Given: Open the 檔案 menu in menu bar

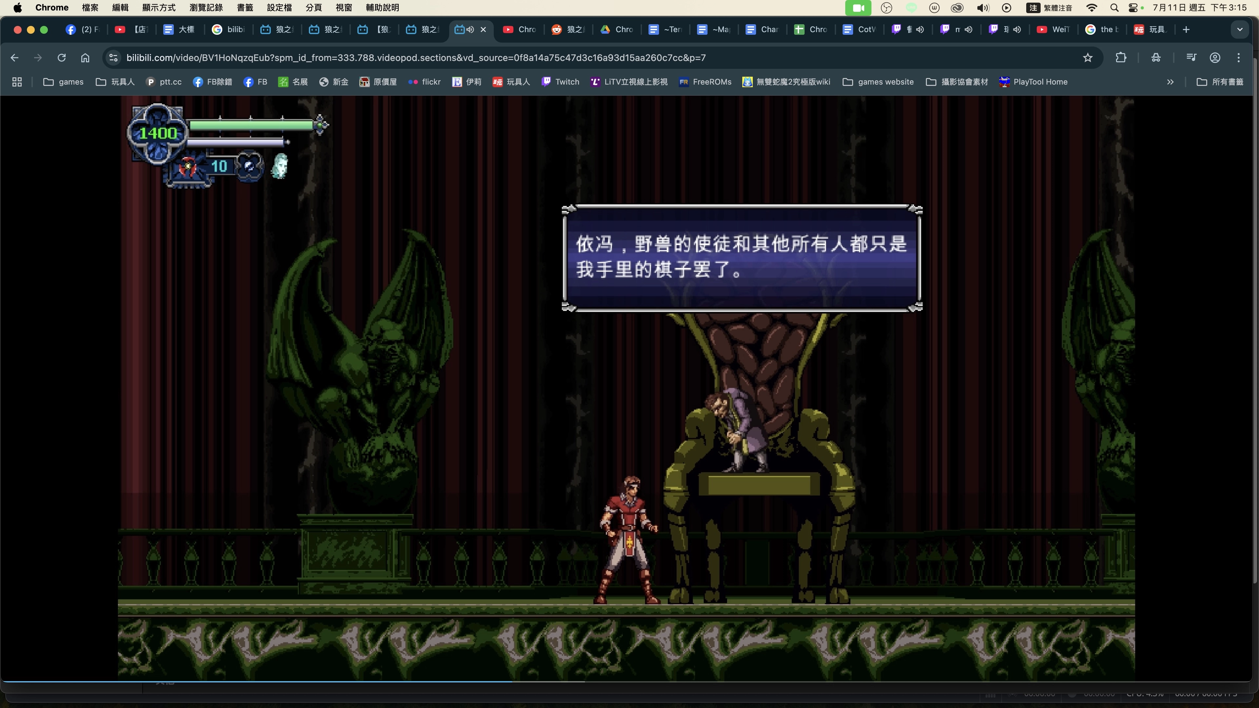Looking at the screenshot, I should click(90, 8).
